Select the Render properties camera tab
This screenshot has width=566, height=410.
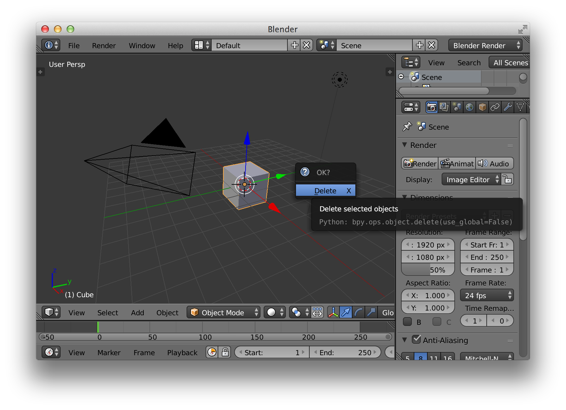coord(431,107)
